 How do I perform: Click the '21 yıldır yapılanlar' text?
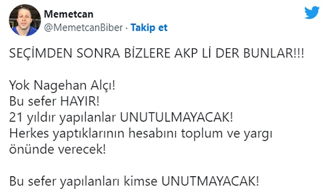click(63, 118)
